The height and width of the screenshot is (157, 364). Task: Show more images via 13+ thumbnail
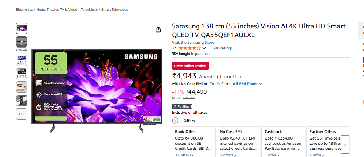pos(21,114)
